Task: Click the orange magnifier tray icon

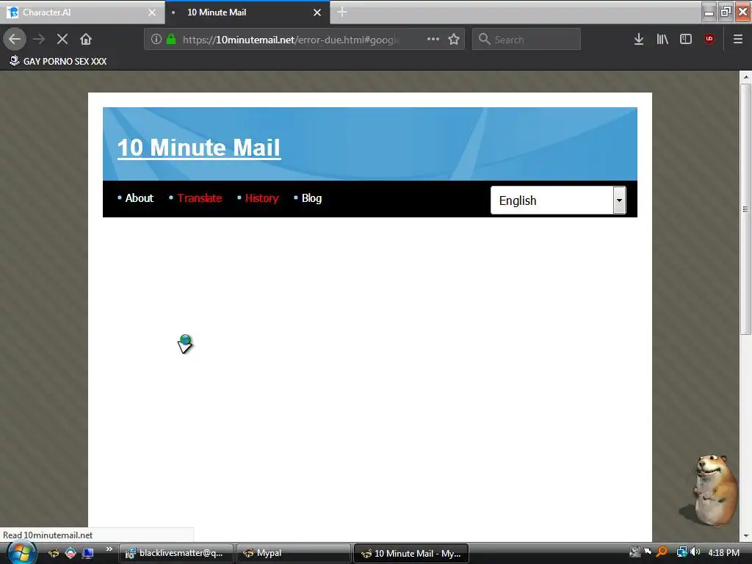Action: 662,552
